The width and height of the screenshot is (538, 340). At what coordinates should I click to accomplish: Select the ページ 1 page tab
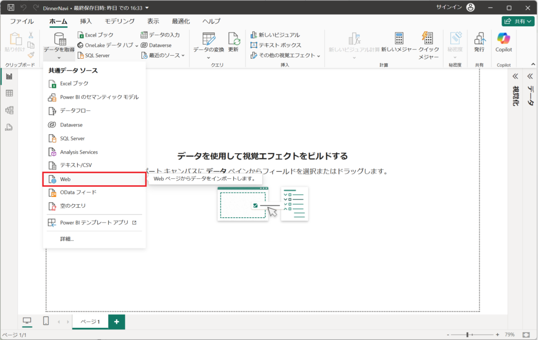90,322
